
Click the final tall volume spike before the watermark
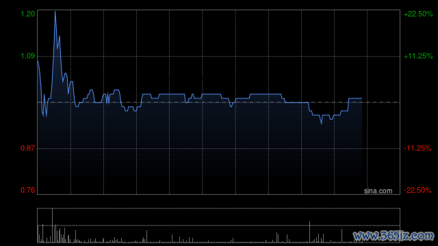(x=342, y=236)
